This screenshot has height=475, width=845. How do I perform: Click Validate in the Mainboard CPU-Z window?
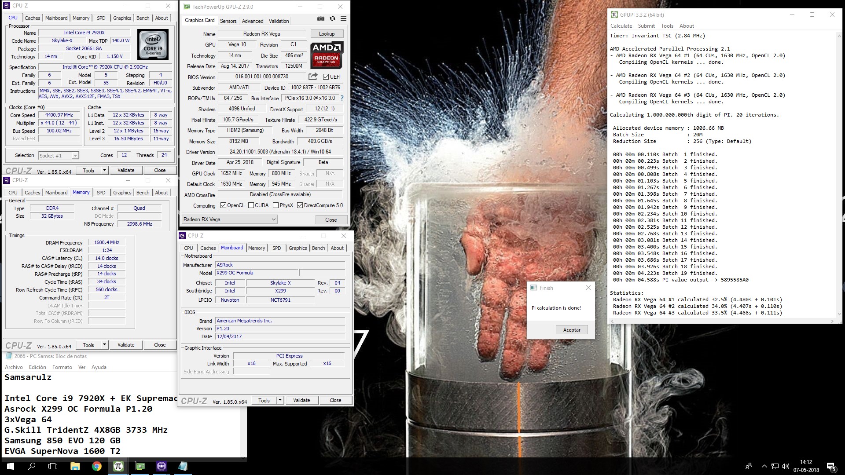pos(301,400)
